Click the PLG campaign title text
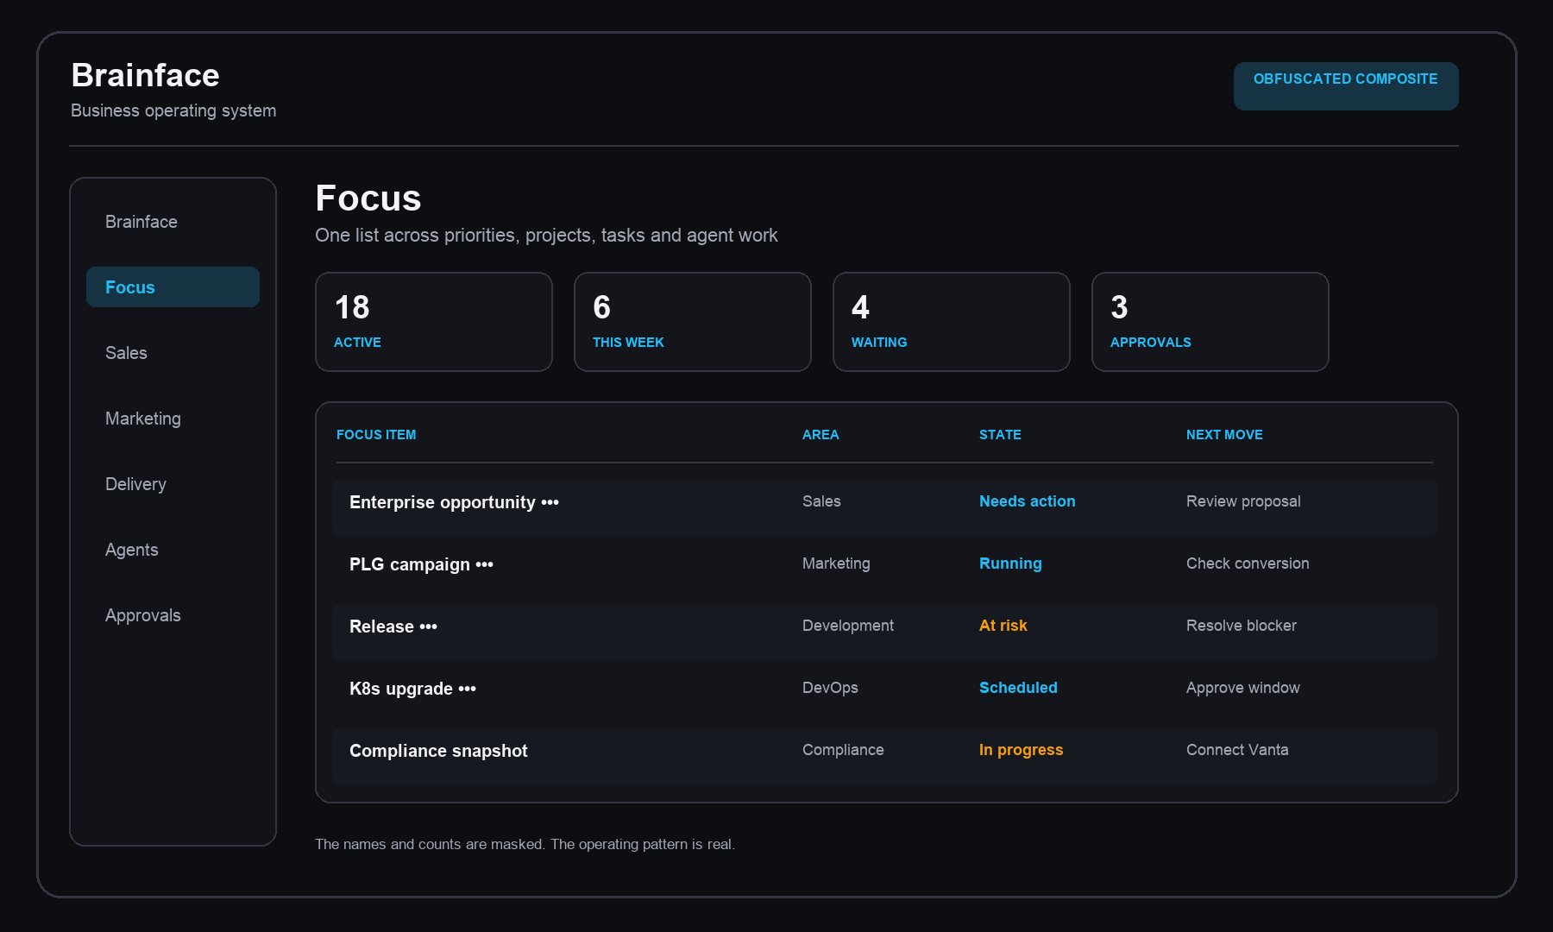Viewport: 1553px width, 932px height. (x=410, y=564)
